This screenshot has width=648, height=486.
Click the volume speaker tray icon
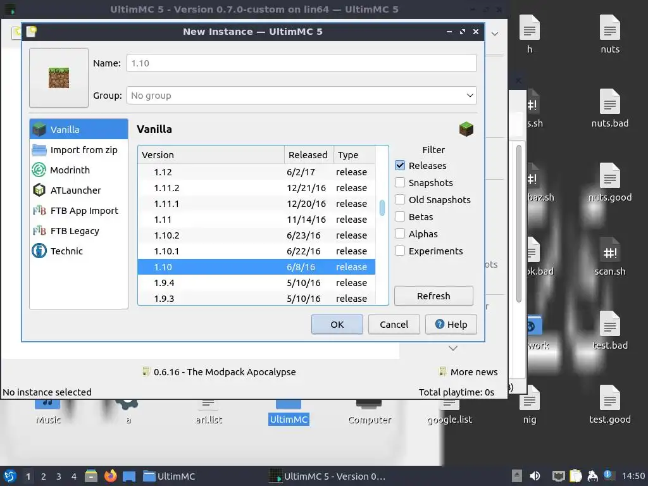(535, 476)
